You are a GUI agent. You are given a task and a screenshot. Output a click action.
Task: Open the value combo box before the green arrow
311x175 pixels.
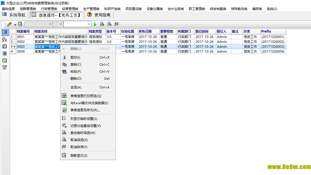(x=77, y=24)
